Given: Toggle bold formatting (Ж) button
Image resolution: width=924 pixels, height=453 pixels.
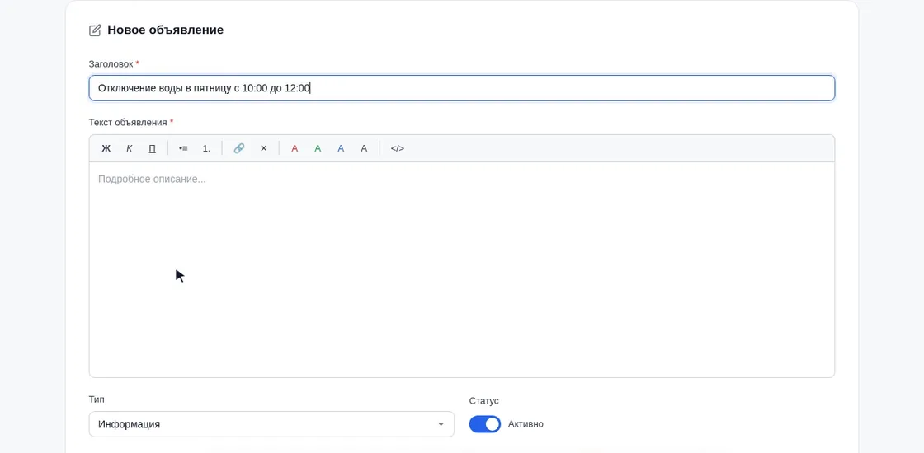Looking at the screenshot, I should click(106, 148).
